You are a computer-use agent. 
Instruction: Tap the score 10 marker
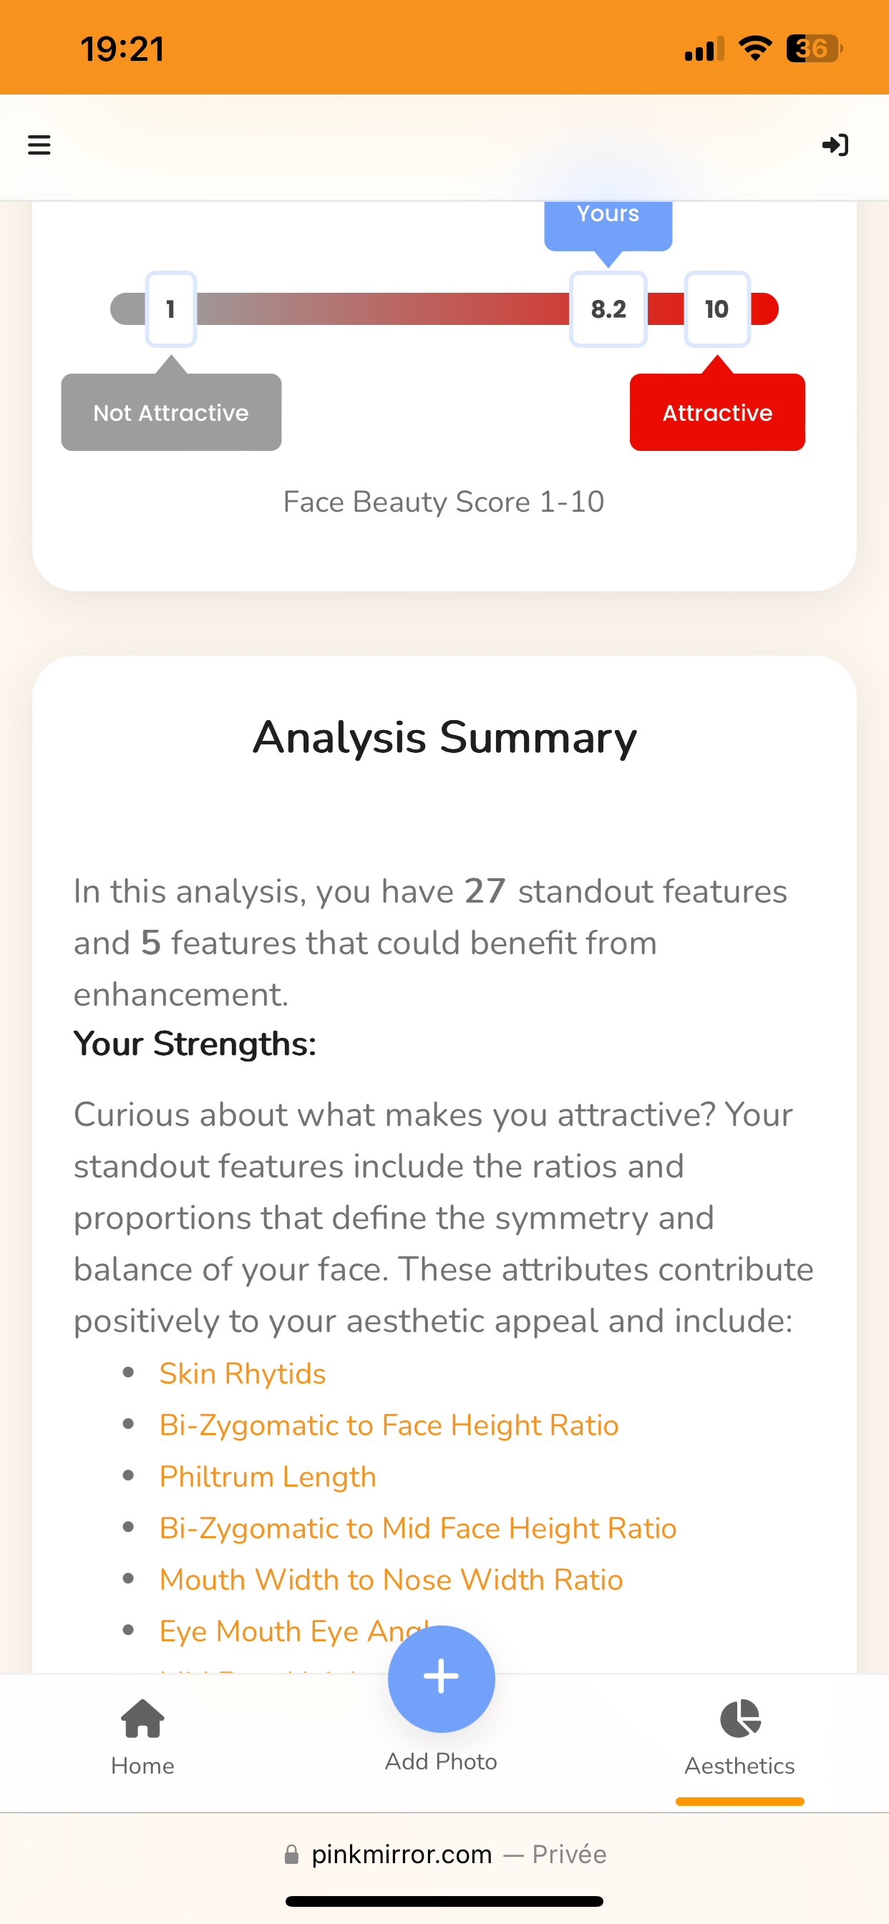coord(717,309)
